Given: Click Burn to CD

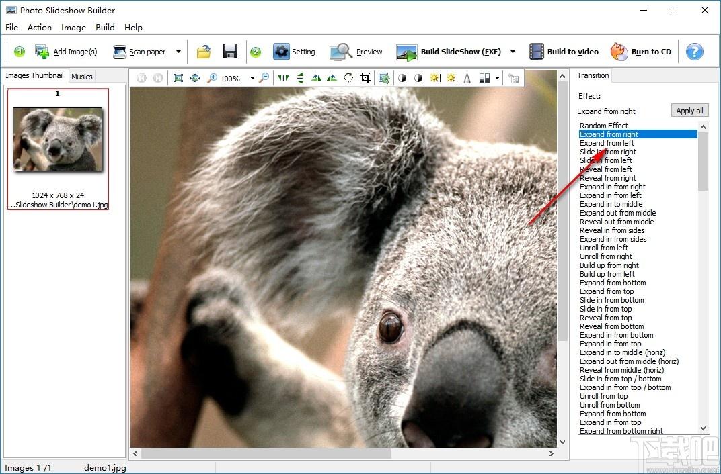Looking at the screenshot, I should 641,52.
